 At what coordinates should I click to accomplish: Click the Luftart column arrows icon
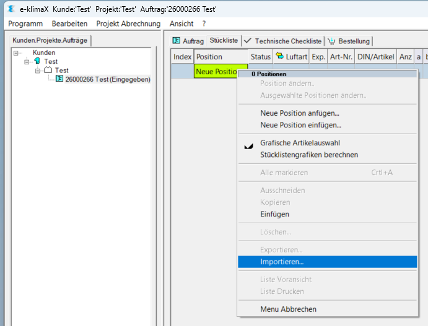coord(279,56)
